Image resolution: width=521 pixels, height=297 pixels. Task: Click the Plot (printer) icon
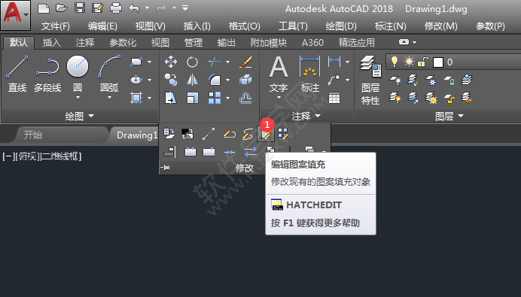click(x=116, y=8)
